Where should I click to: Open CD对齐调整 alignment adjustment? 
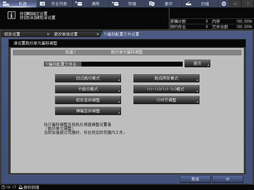click(167, 100)
